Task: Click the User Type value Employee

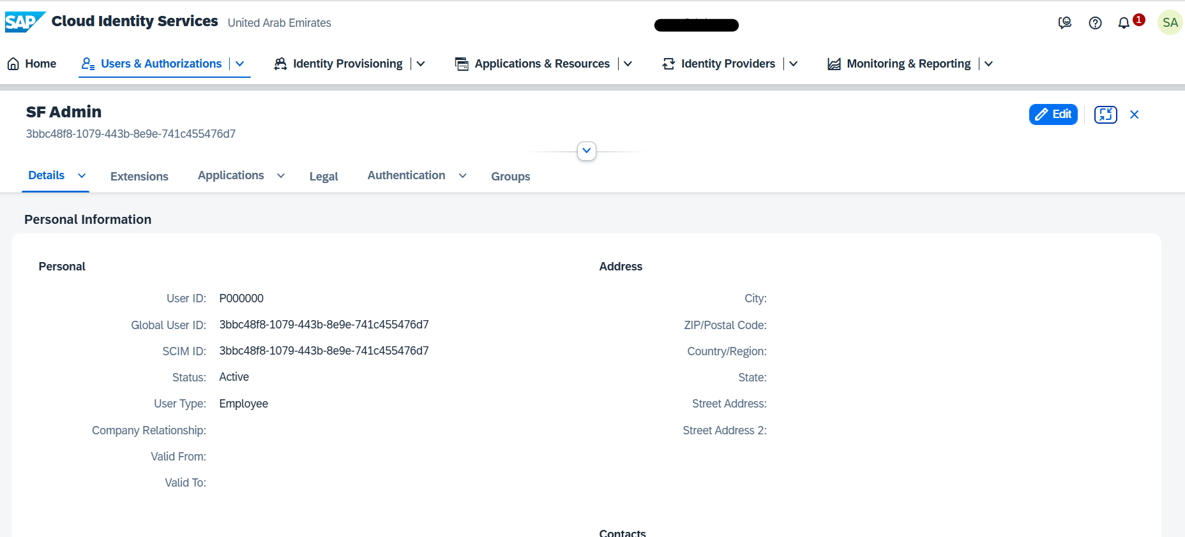Action: pyautogui.click(x=243, y=404)
